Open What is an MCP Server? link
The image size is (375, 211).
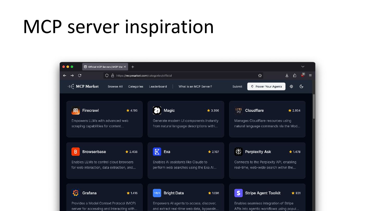pos(195,86)
